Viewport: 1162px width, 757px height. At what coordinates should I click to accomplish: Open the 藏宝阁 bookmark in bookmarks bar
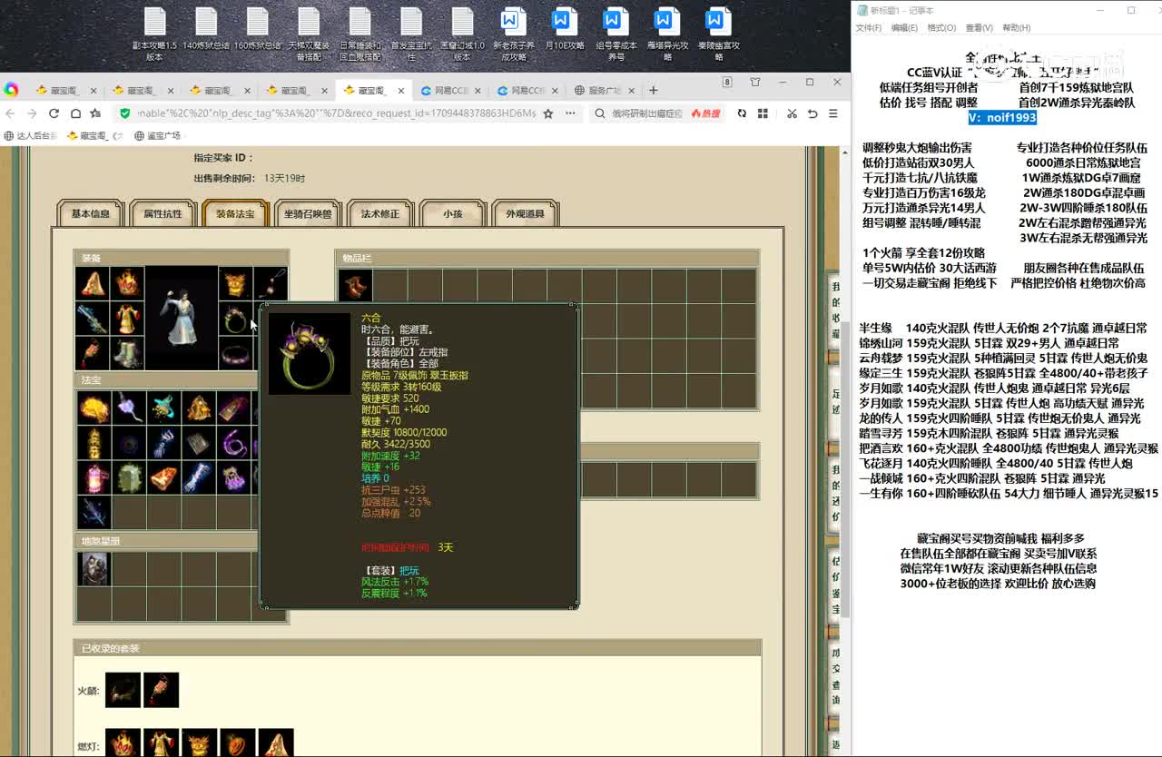(x=94, y=135)
